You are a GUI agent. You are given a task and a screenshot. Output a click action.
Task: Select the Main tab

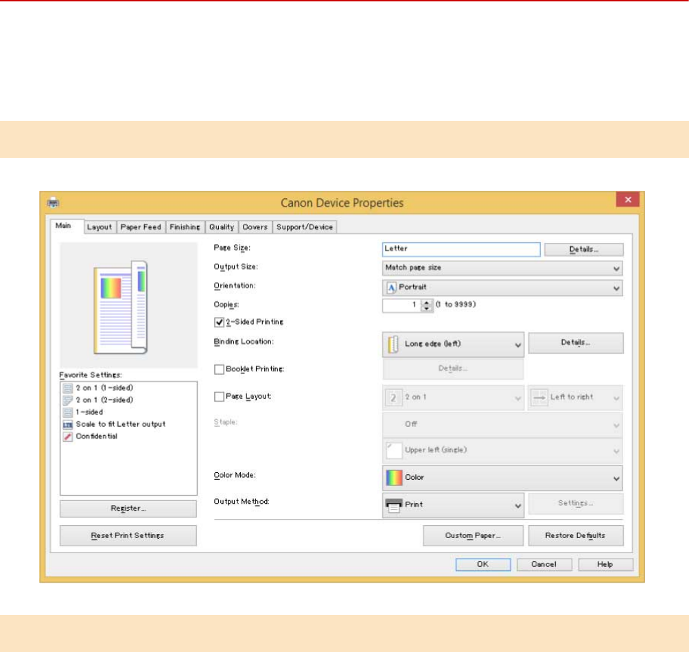[x=63, y=226]
